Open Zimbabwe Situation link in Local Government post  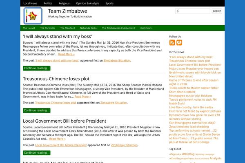[x=124, y=145]
